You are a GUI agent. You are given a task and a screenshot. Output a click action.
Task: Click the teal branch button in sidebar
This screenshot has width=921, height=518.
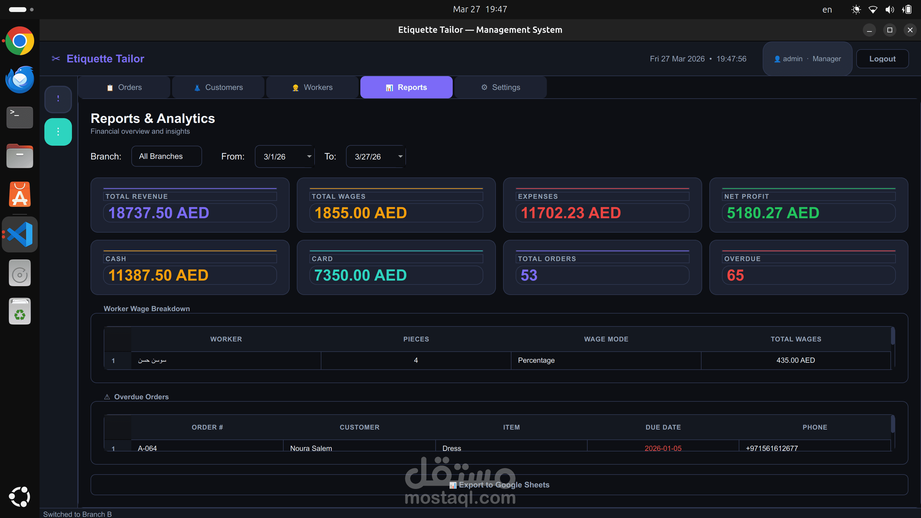click(58, 132)
